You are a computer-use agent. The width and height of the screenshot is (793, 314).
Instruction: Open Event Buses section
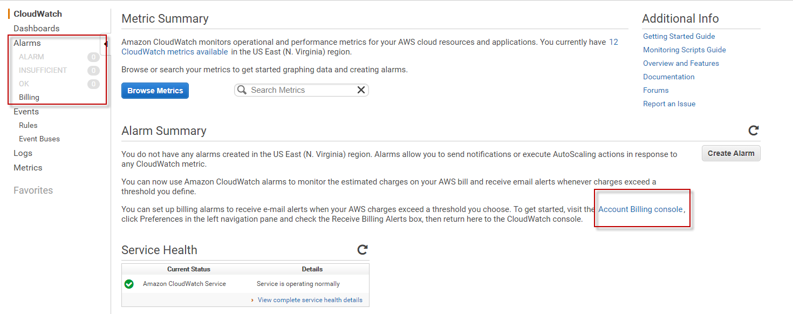tap(39, 139)
